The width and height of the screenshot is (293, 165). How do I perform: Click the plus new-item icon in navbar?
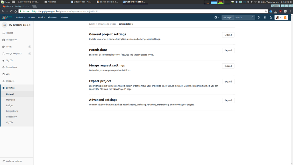coord(217,17)
